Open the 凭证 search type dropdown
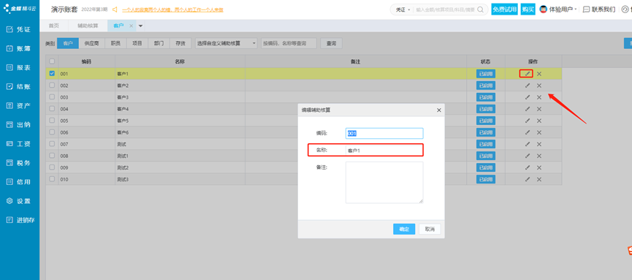The image size is (632, 280). click(403, 10)
